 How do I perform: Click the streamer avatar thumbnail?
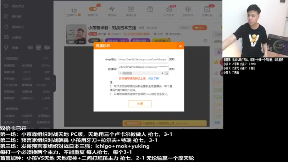76,34
